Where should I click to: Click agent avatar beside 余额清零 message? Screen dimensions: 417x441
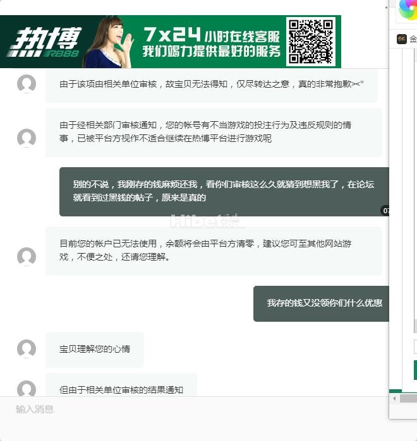pos(27,257)
